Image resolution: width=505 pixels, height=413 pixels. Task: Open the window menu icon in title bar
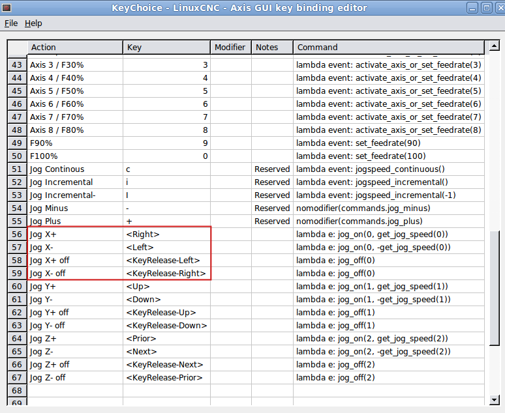[x=7, y=8]
